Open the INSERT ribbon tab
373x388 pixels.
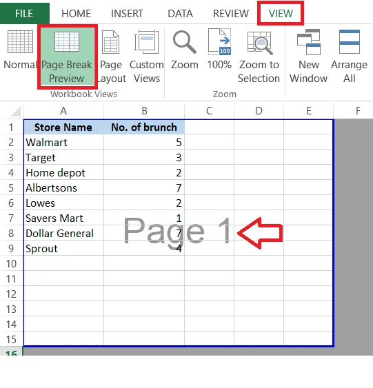[127, 13]
